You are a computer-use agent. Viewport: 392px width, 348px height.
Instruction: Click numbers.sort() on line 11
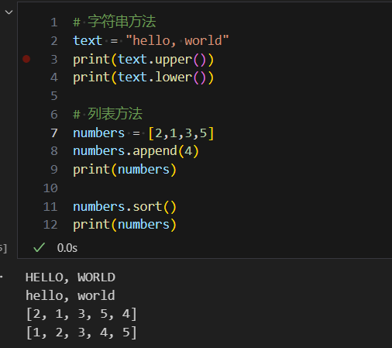click(x=125, y=207)
